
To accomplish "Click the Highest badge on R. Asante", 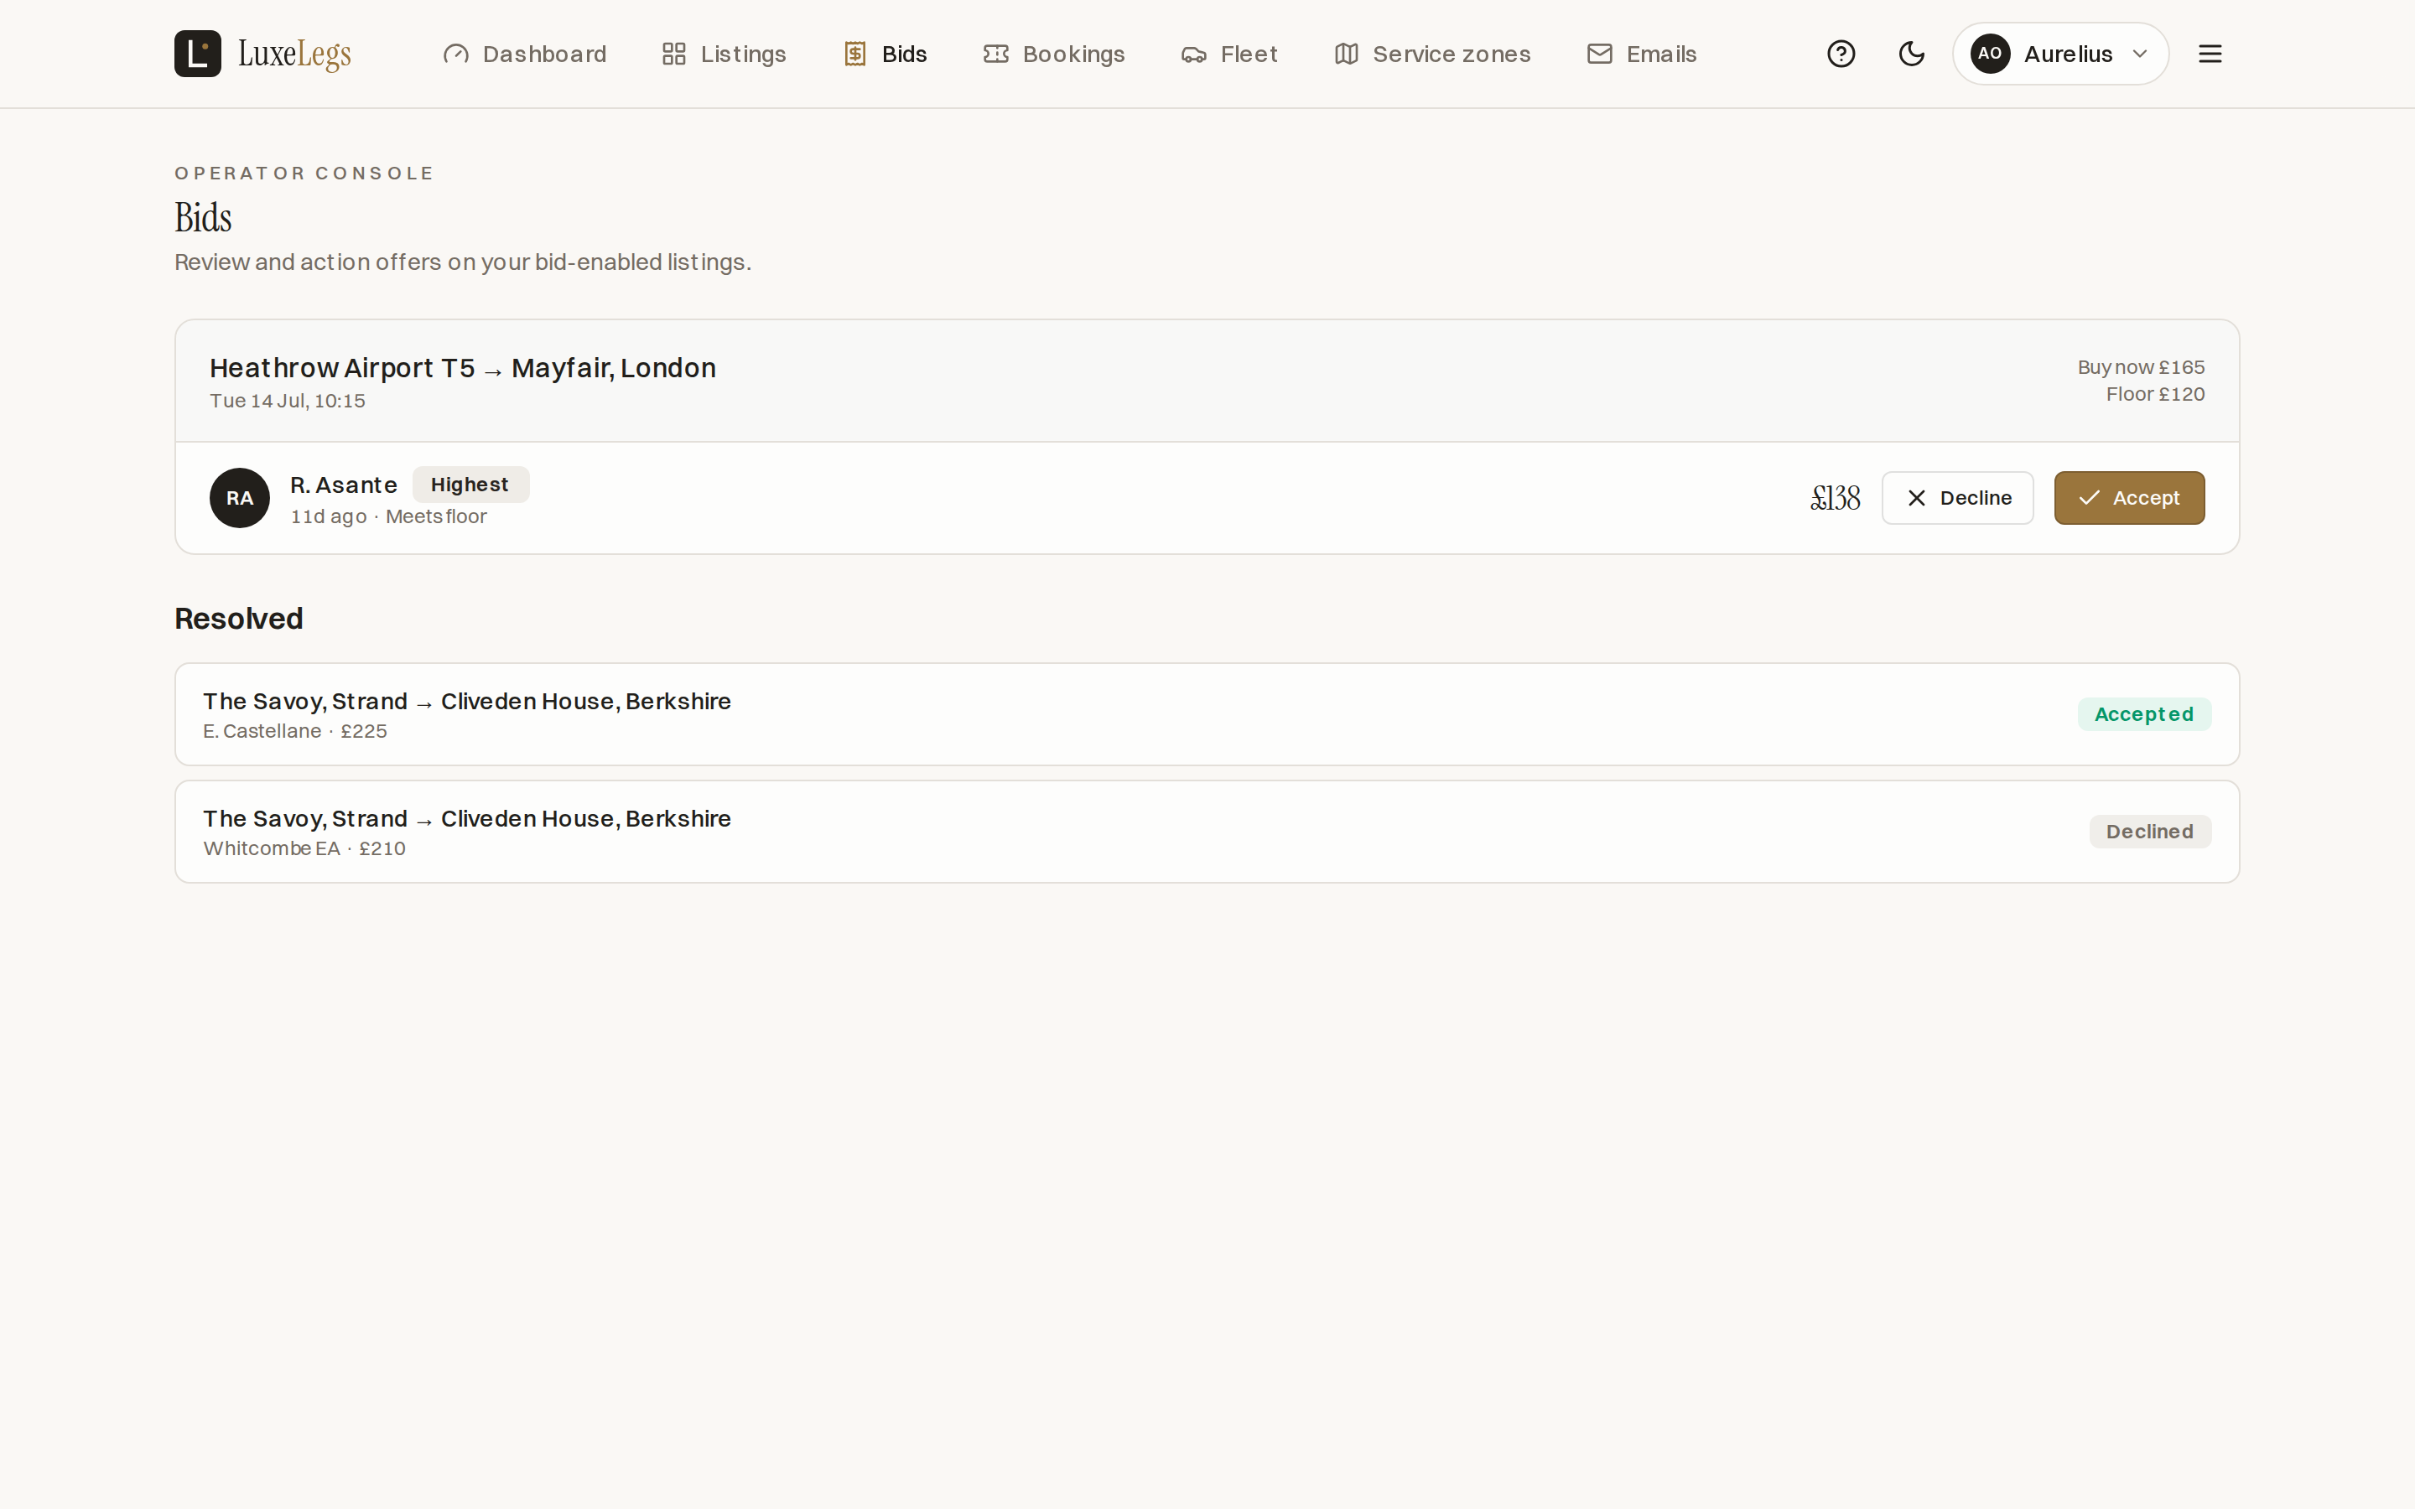I will point(470,485).
